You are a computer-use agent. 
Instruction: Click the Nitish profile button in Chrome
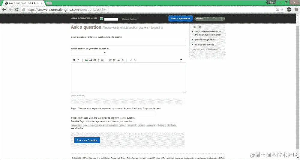[x=271, y=2]
